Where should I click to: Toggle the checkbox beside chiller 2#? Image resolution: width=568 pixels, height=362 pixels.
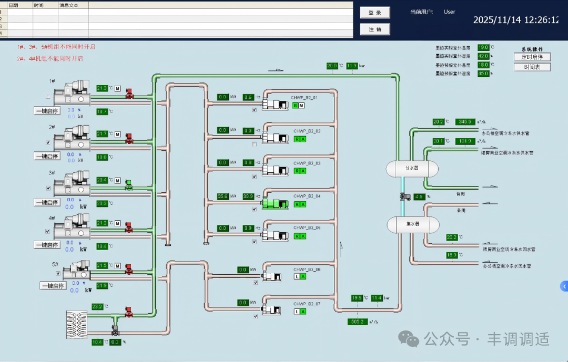(x=48, y=142)
